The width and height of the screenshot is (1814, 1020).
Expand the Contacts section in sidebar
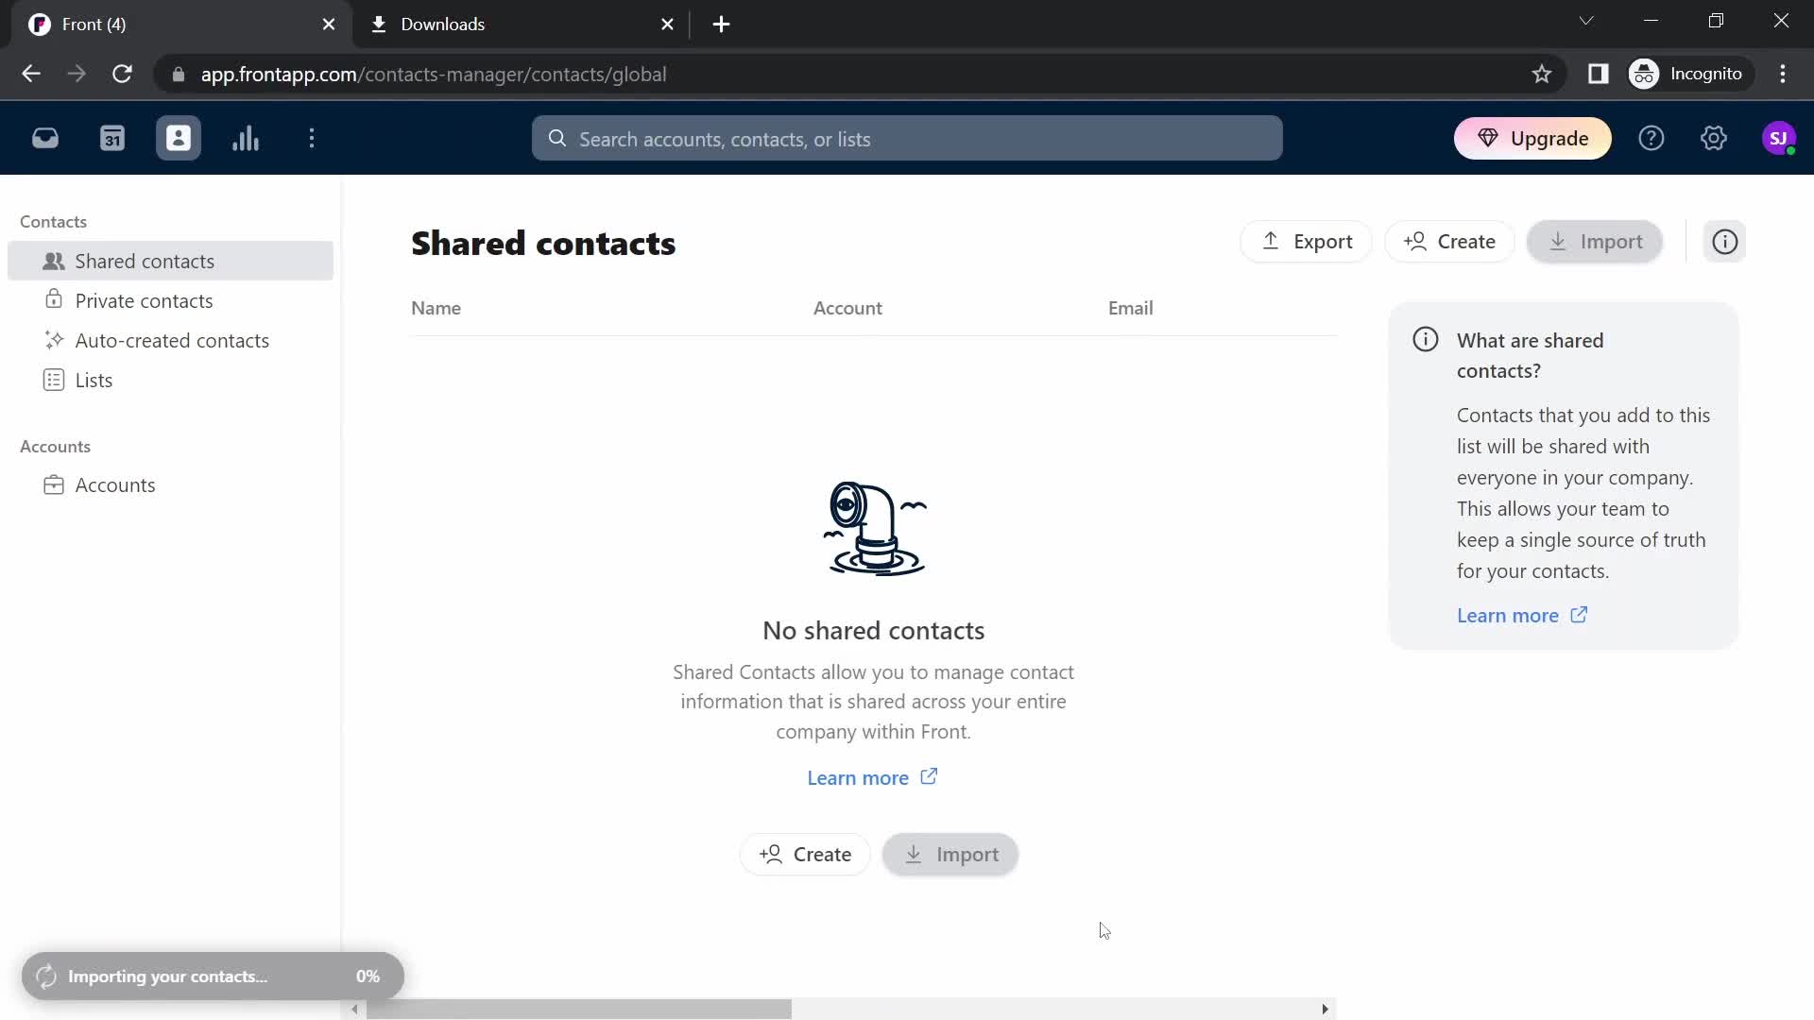54,220
